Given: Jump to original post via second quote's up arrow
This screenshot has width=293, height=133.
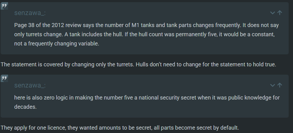Looking at the screenshot, I should click(x=280, y=85).
